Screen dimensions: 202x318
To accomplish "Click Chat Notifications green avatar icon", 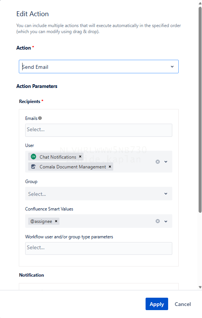I will [33, 157].
